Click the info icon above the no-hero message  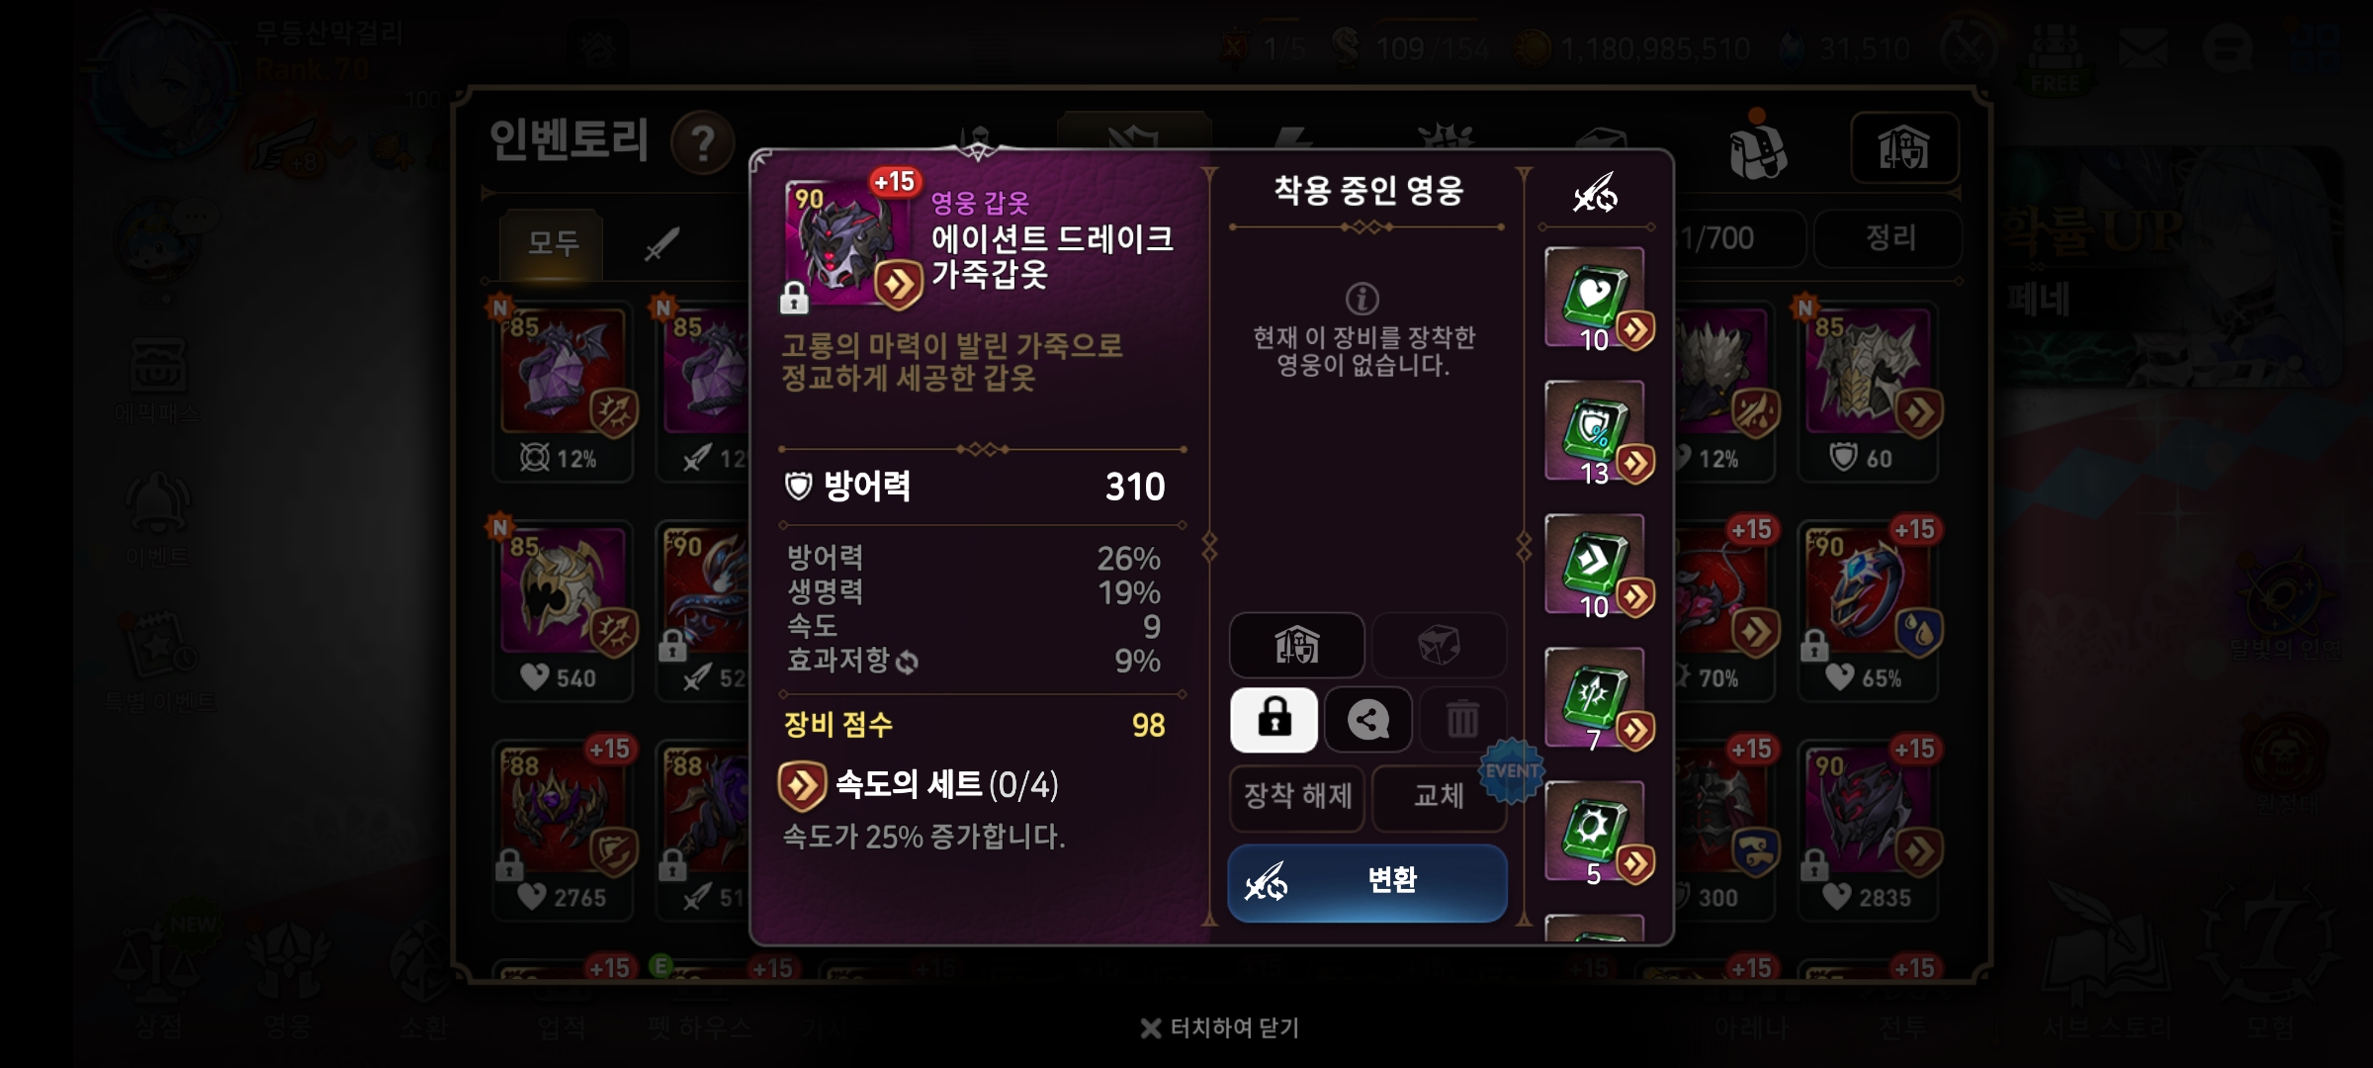tap(1362, 299)
